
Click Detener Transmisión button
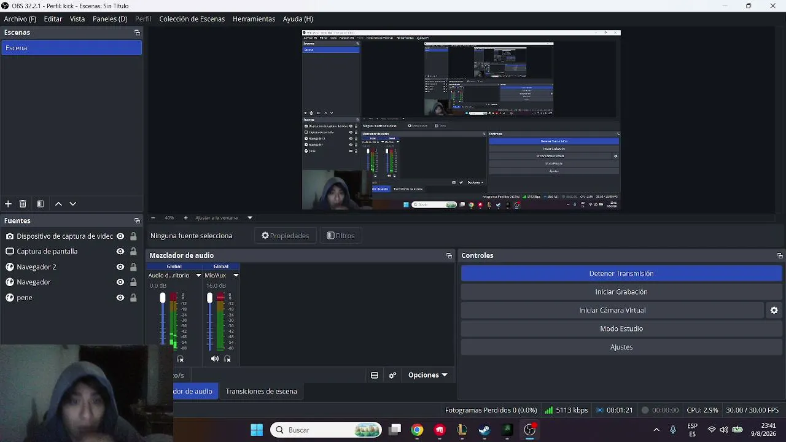coord(621,273)
